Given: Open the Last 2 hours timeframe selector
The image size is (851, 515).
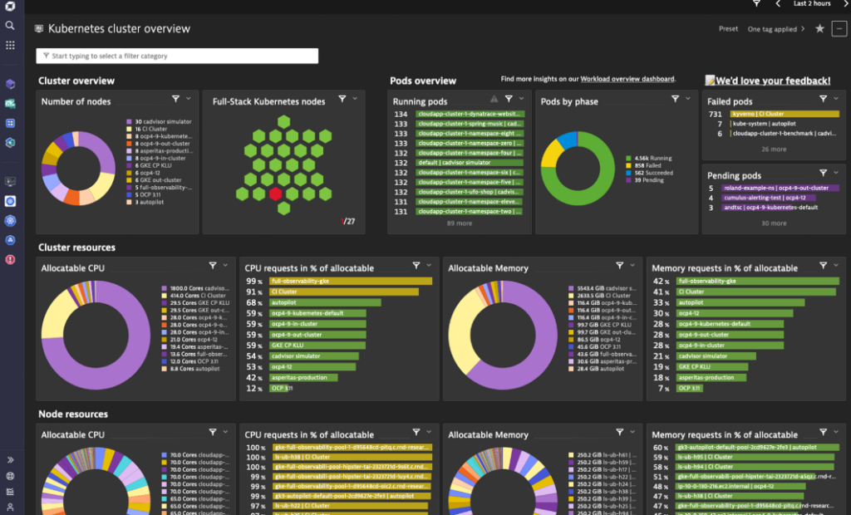Looking at the screenshot, I should (810, 4).
